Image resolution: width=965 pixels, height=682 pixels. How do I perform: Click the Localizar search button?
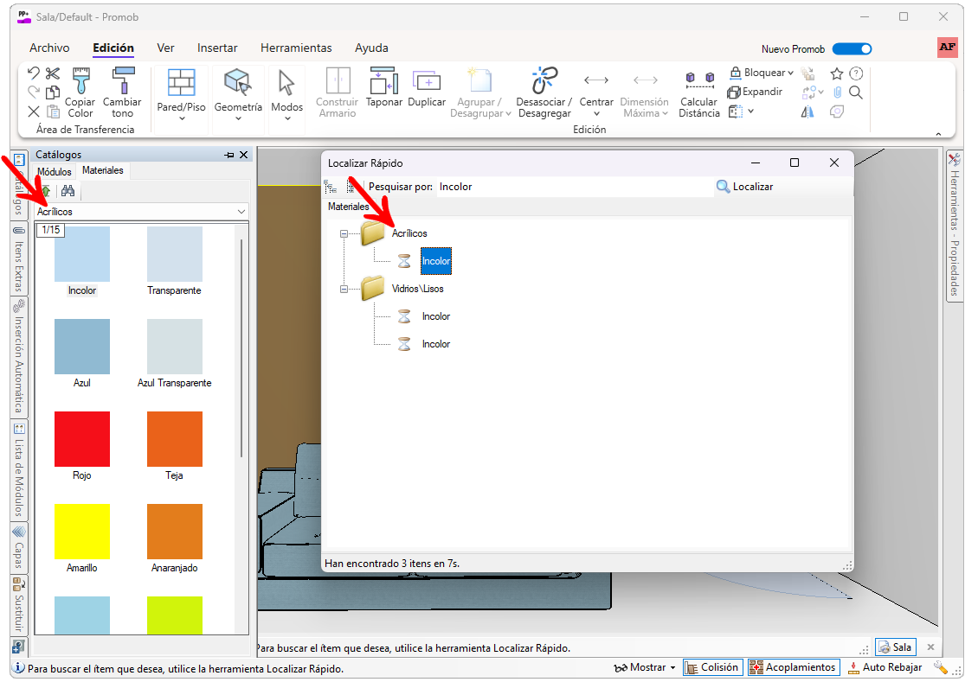point(744,187)
